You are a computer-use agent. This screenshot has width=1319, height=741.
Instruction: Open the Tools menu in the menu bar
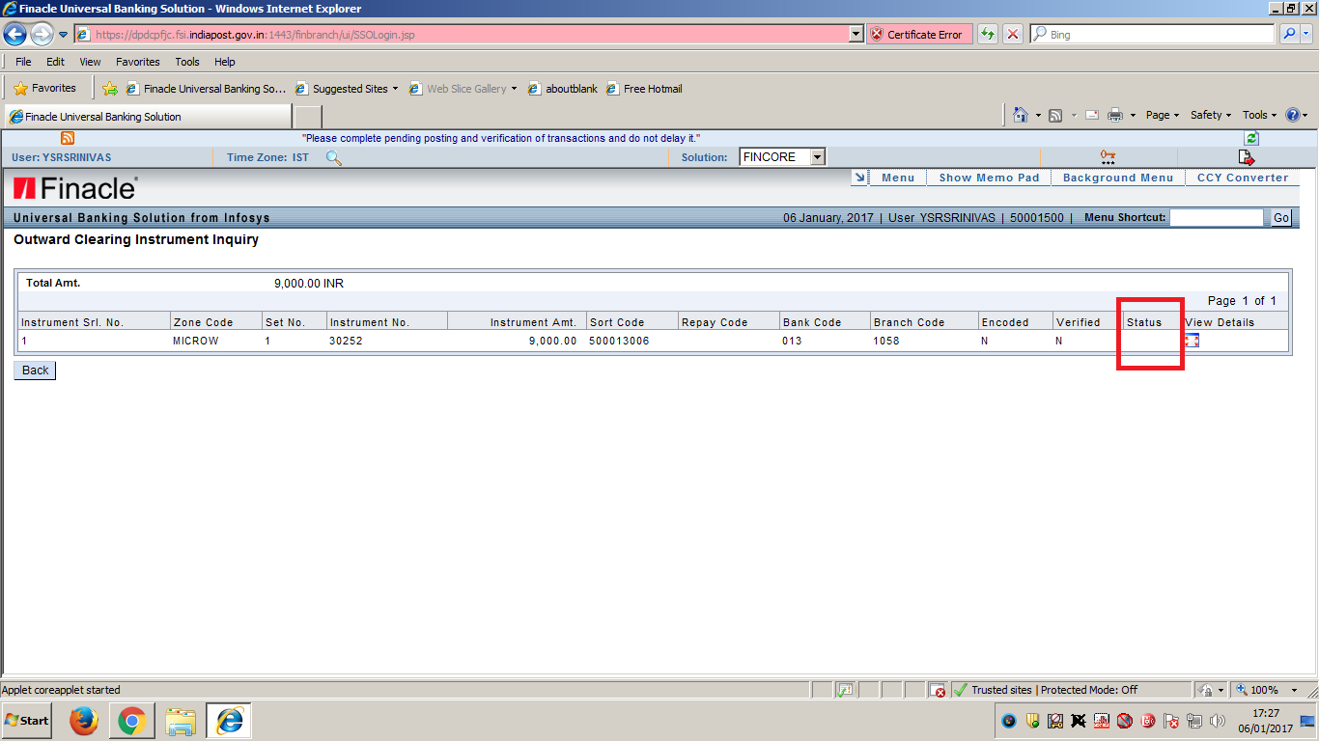point(186,61)
